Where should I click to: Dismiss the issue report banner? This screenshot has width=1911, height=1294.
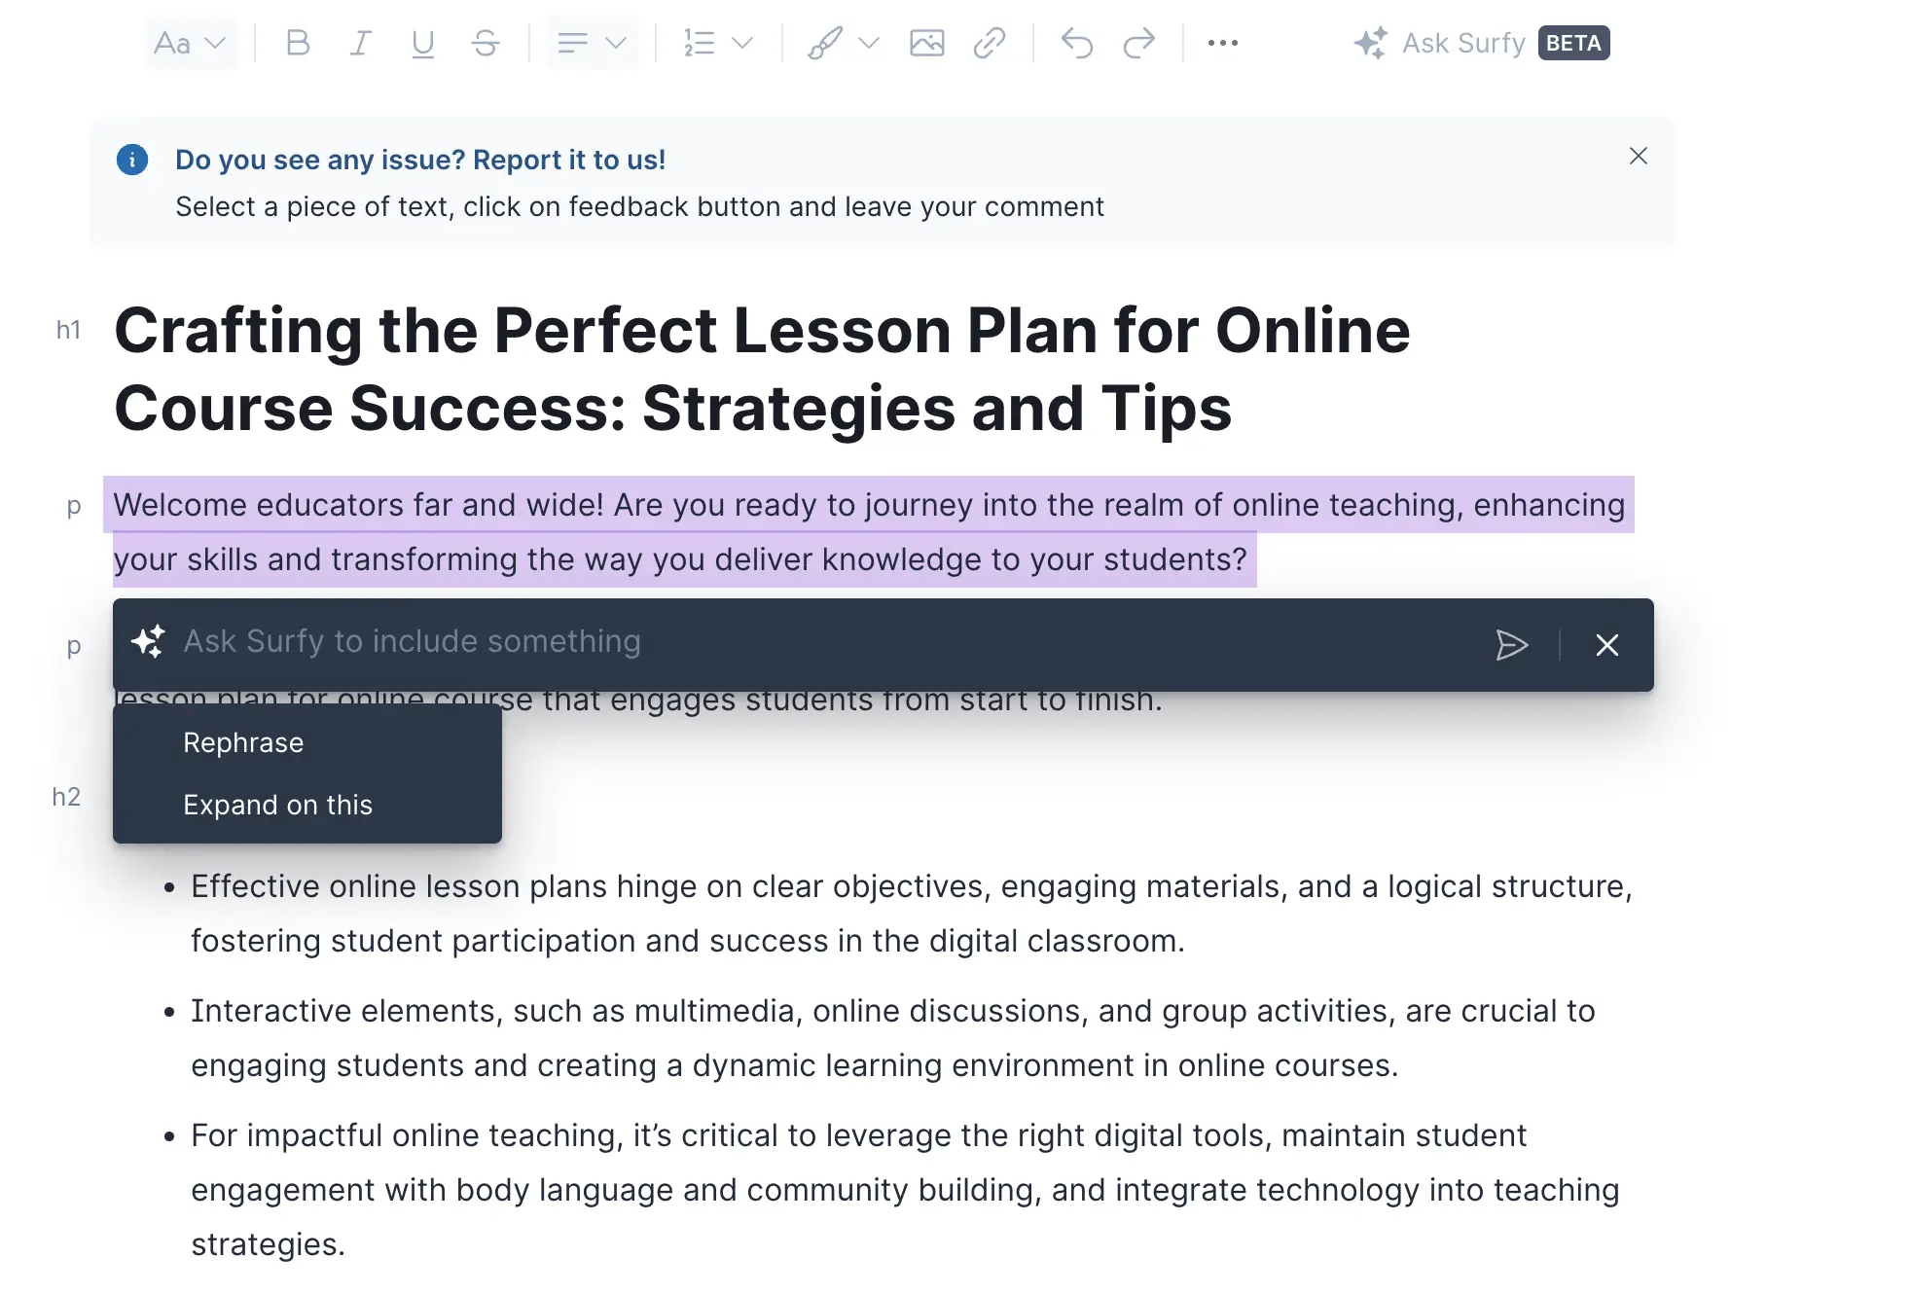[1638, 157]
